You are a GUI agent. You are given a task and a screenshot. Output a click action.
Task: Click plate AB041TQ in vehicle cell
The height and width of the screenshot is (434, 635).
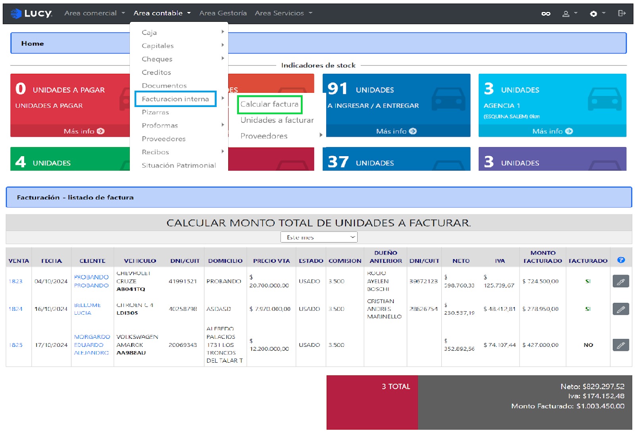coord(131,289)
